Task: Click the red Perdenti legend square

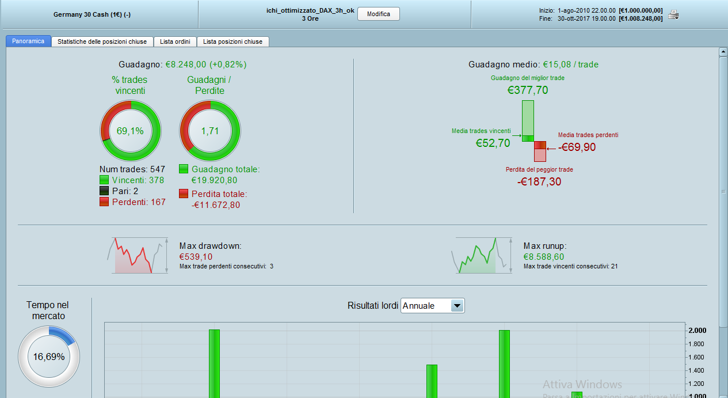Action: pyautogui.click(x=105, y=202)
